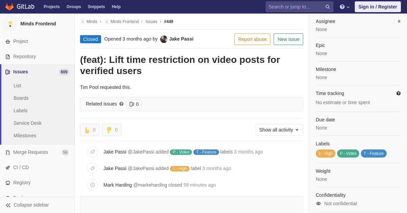Click the Project home icon in sidebar
The width and height of the screenshot is (407, 213).
pyautogui.click(x=8, y=42)
